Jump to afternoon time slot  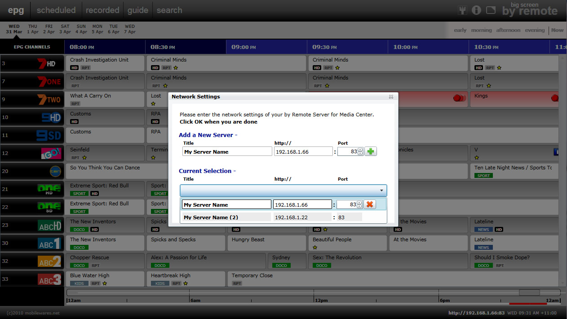click(x=508, y=30)
